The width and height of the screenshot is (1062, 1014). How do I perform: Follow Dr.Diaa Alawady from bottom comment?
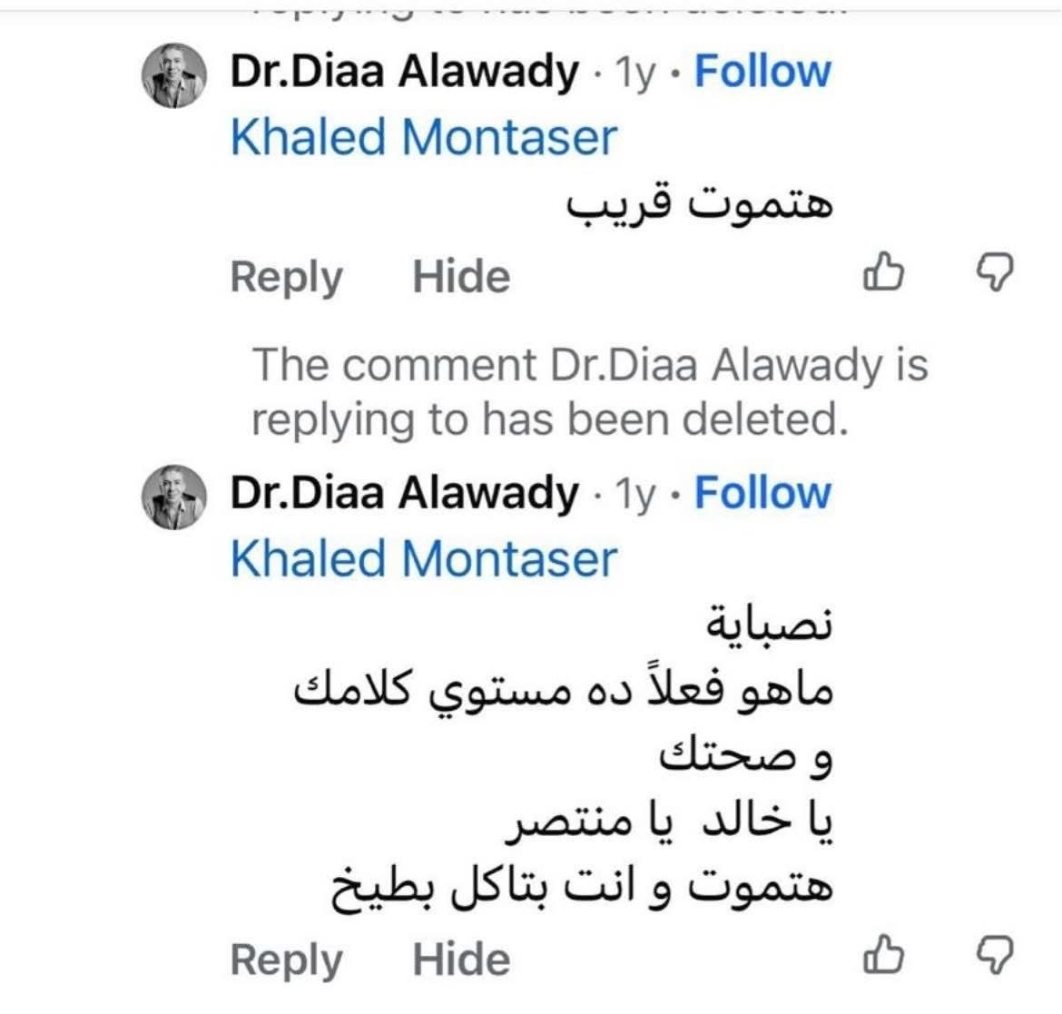click(762, 493)
